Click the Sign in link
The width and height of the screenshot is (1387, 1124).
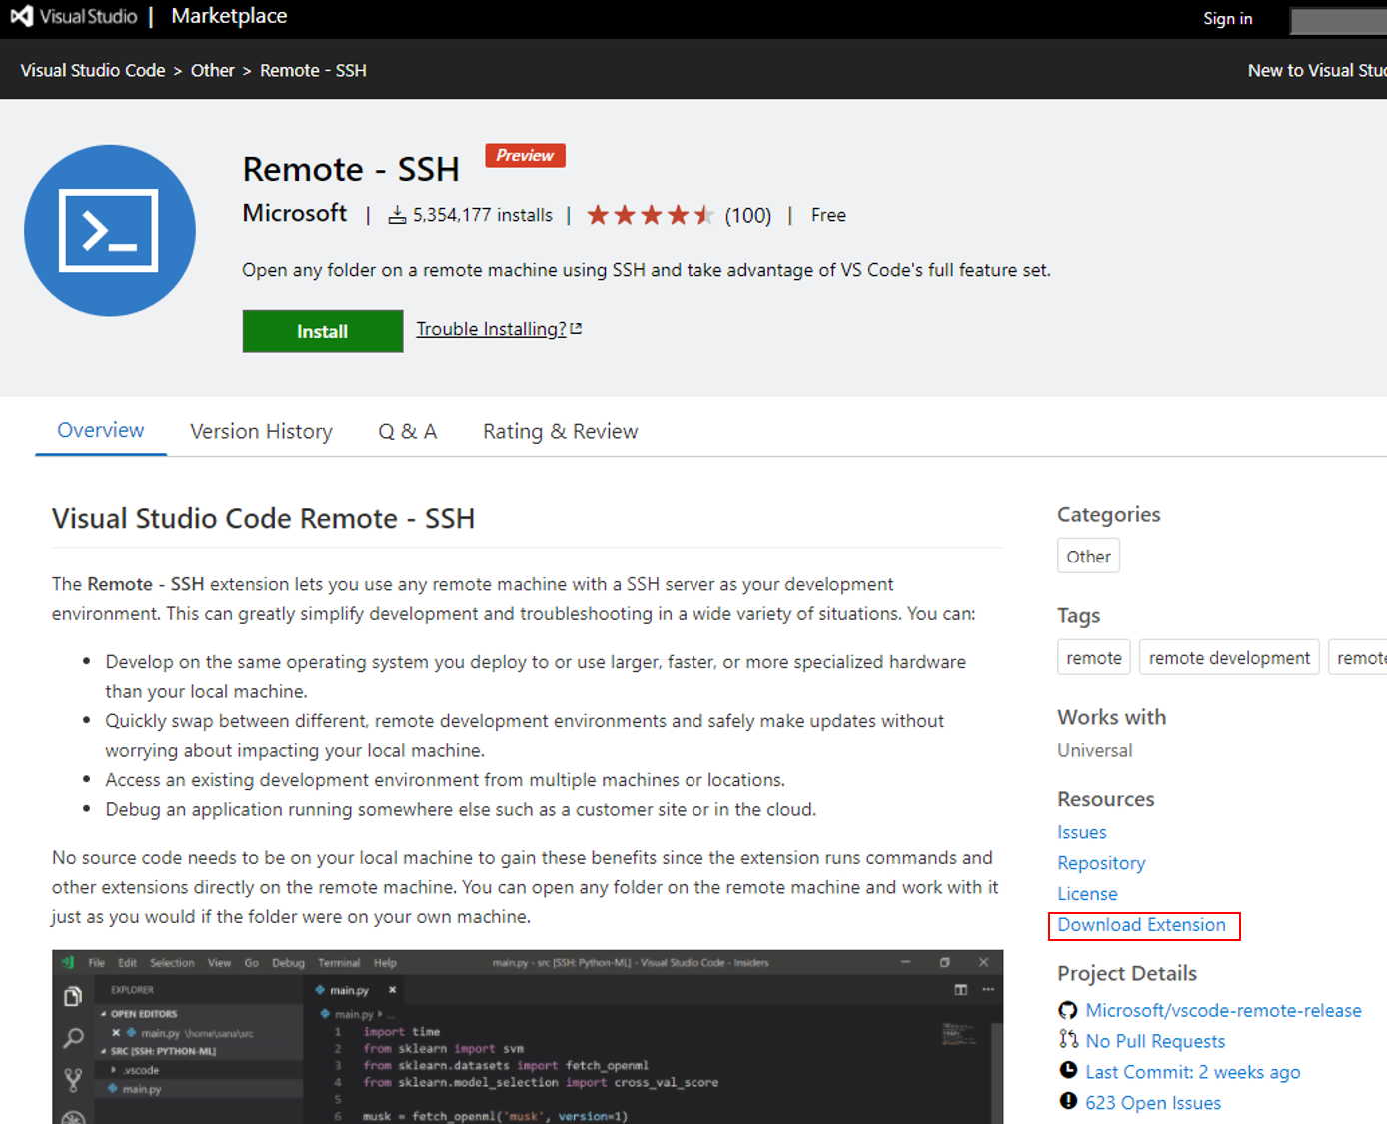(x=1227, y=18)
